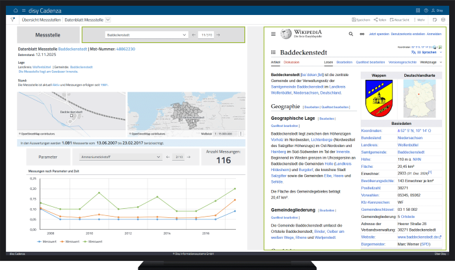Open Wikipedia search magnifier
455x270 pixels.
351,34
